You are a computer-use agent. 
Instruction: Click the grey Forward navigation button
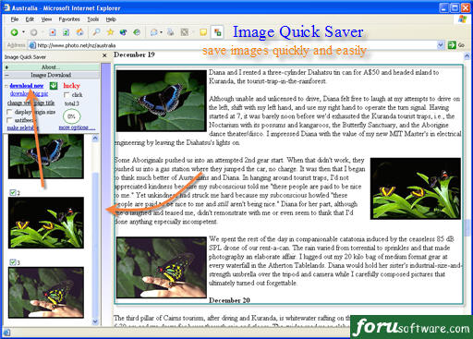[34, 32]
